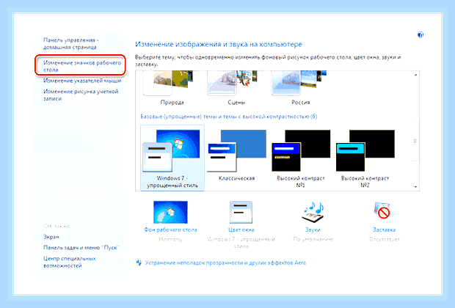
Task: Open Изменение значков рабочего стола link
Action: [82, 66]
